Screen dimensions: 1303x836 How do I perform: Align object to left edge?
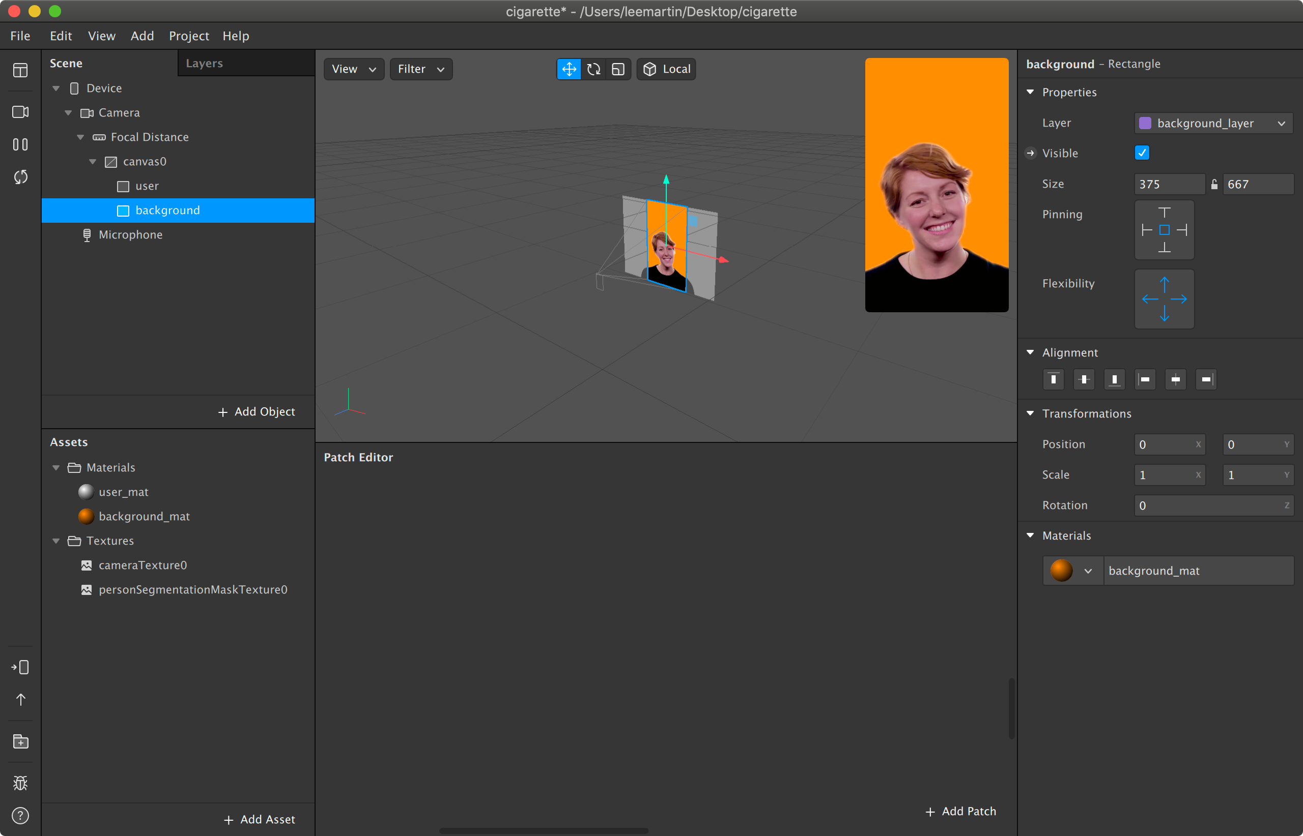[x=1144, y=379]
